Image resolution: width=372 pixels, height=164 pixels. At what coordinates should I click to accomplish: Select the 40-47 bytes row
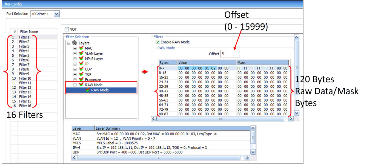223,91
